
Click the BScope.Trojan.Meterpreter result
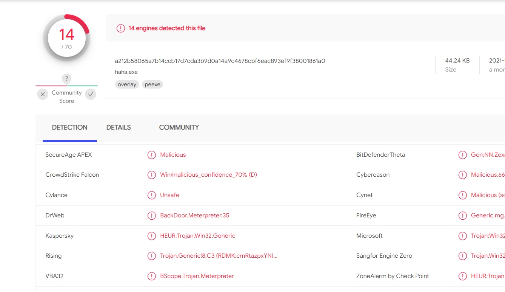pyautogui.click(x=197, y=276)
